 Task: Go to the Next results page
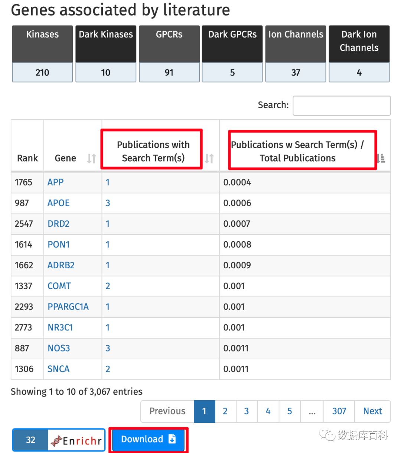click(372, 411)
